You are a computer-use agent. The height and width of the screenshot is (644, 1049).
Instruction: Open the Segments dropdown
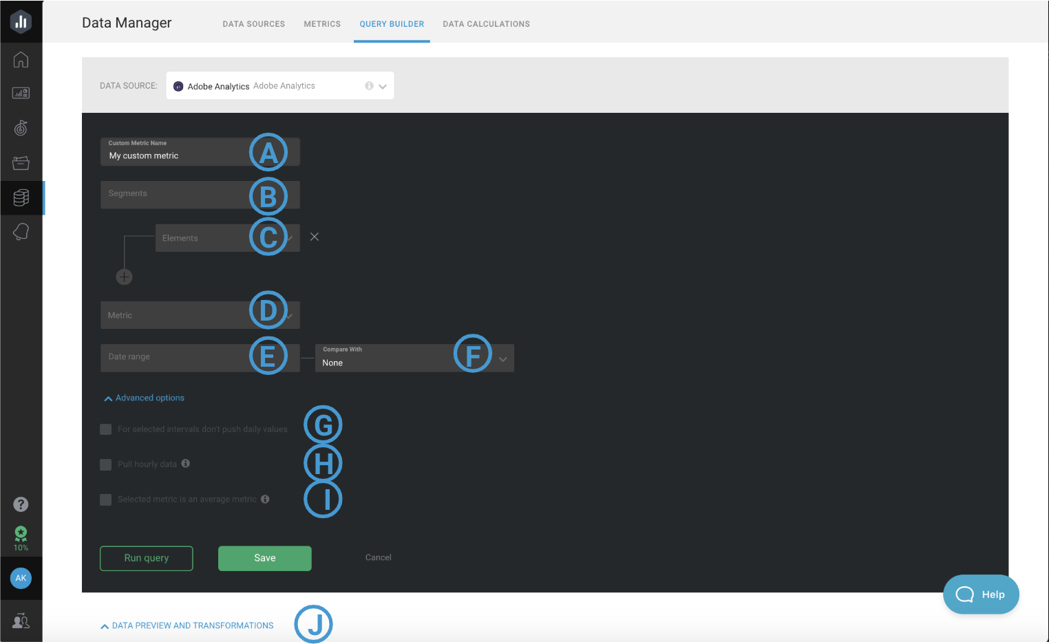click(200, 195)
